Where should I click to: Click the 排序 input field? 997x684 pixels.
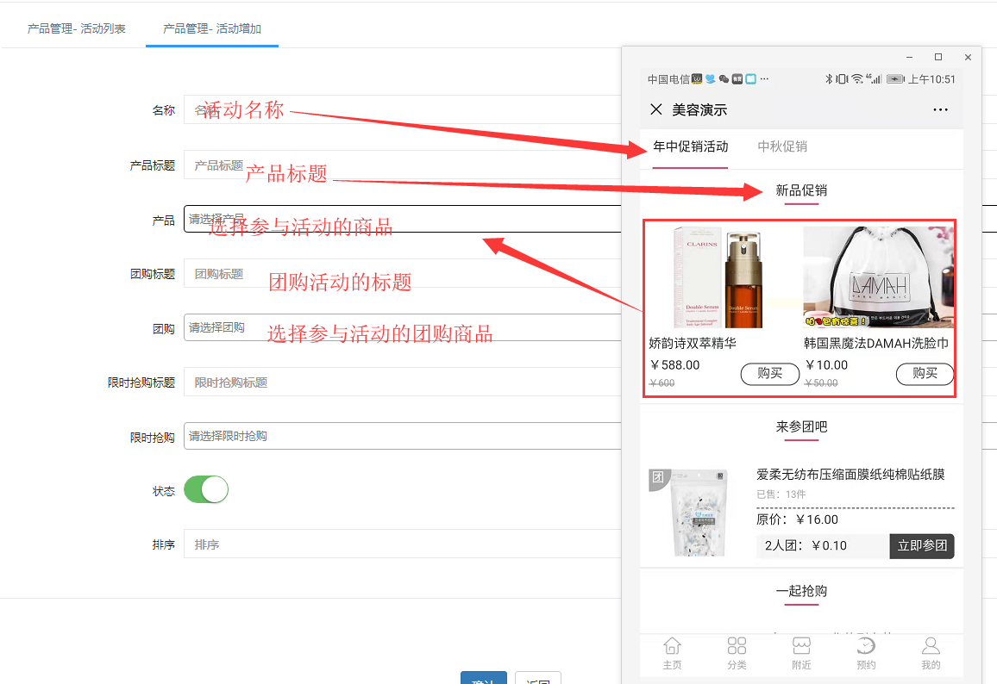(403, 544)
